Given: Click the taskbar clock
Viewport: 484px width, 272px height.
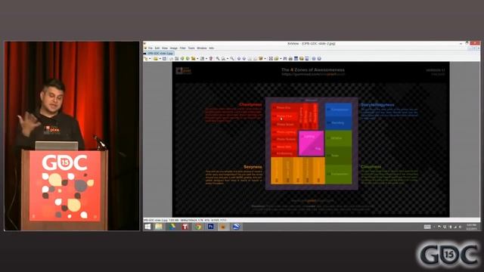Looking at the screenshot, I should tap(471, 227).
